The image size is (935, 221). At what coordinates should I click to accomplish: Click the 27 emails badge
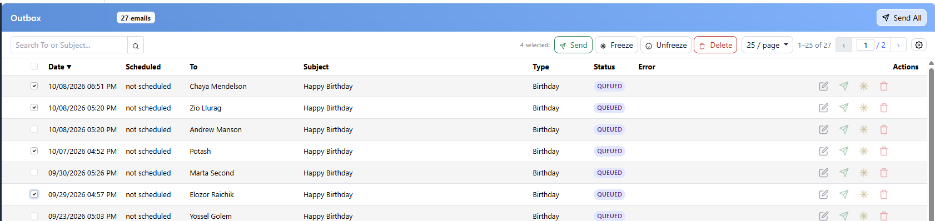point(136,18)
